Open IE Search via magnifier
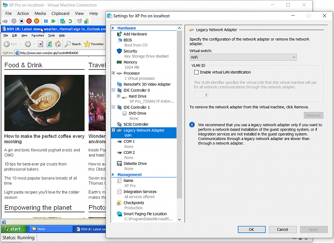The image size is (334, 243). pyautogui.click(x=73, y=44)
